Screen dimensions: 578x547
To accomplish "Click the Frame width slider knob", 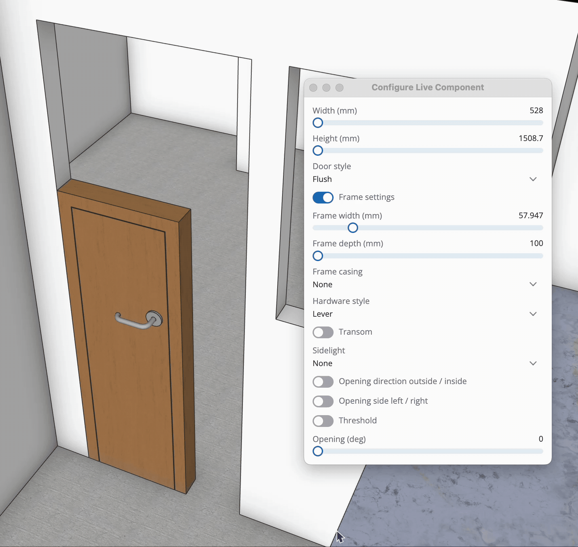I will click(353, 228).
